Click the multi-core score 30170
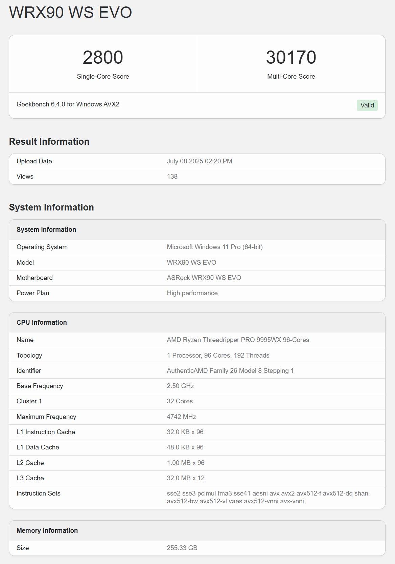The width and height of the screenshot is (395, 564). click(x=291, y=57)
